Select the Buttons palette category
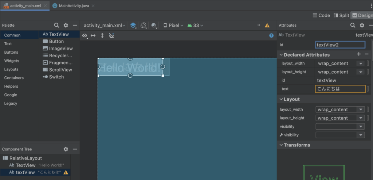 [x=11, y=52]
